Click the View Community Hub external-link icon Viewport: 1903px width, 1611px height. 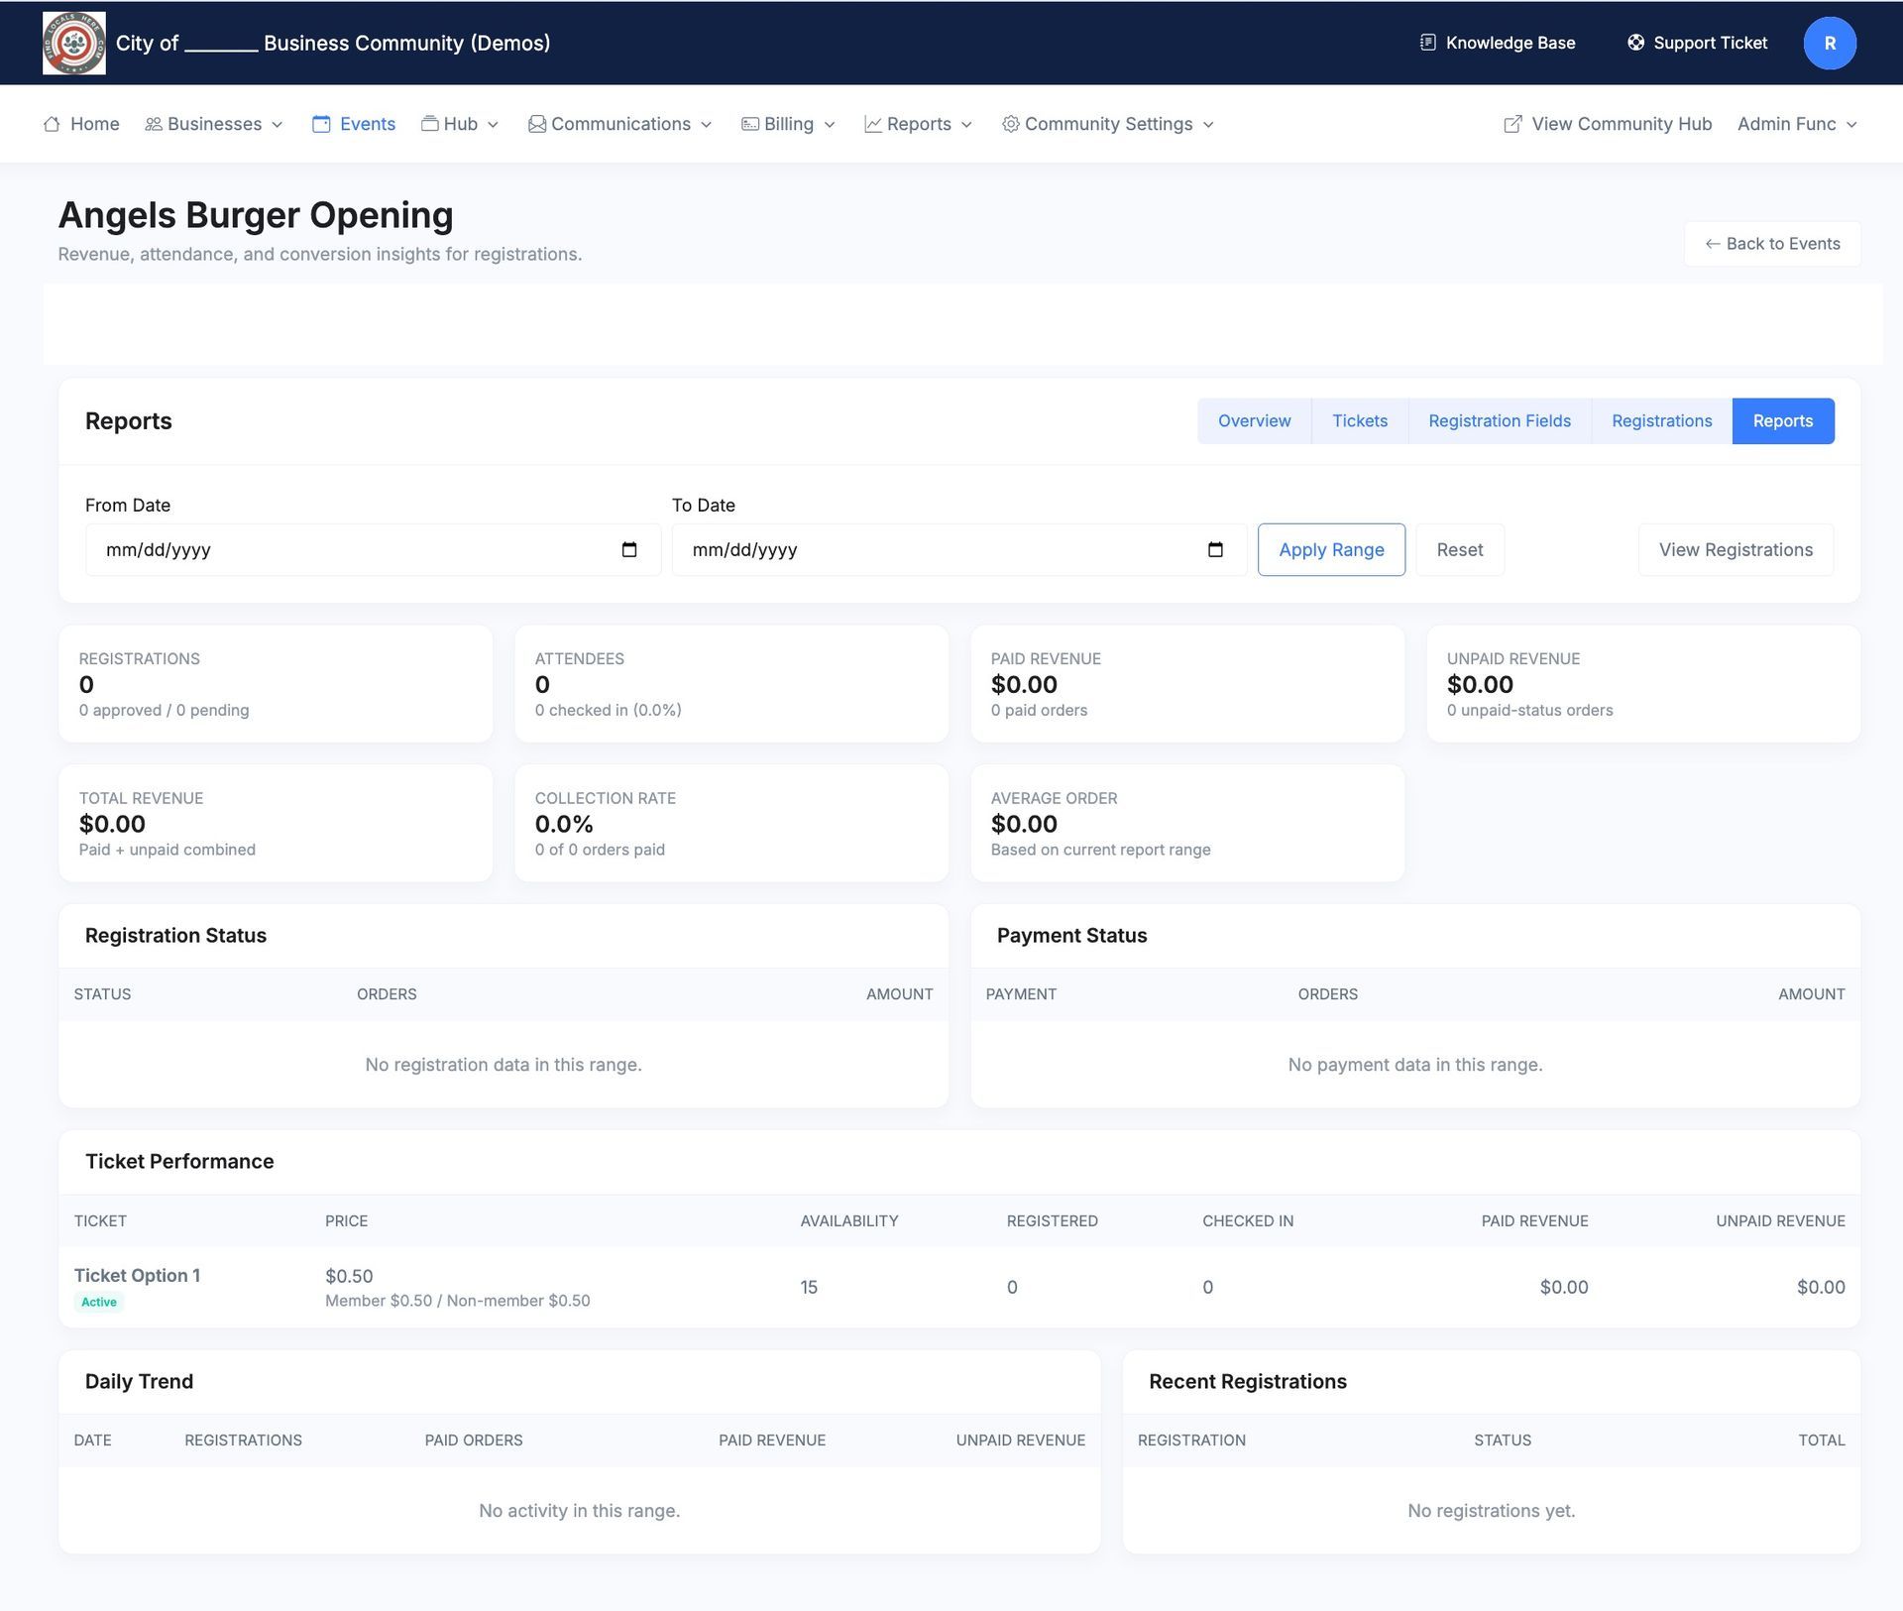pyautogui.click(x=1513, y=124)
